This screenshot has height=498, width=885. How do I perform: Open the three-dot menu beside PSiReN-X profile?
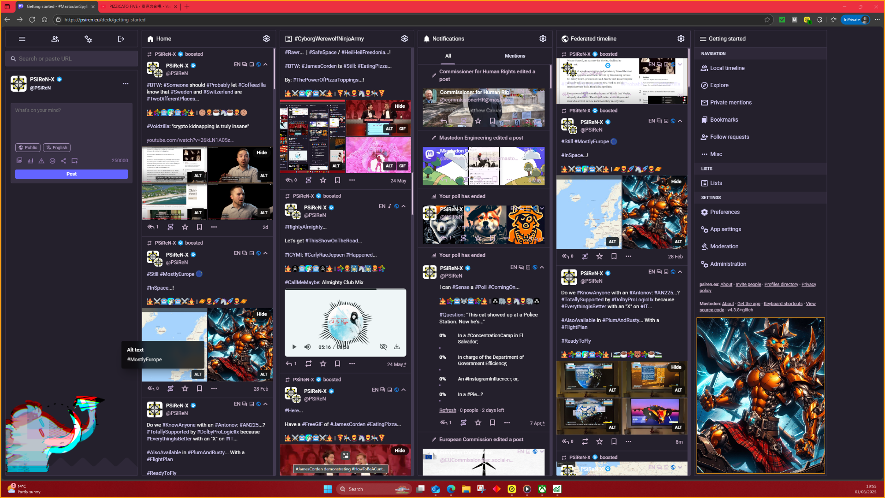126,84
